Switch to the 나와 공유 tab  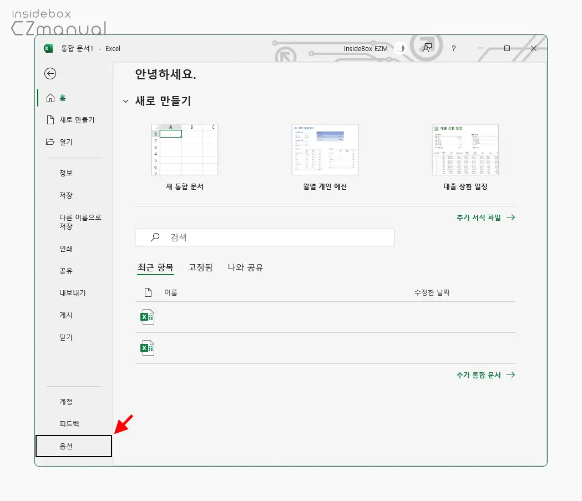245,267
